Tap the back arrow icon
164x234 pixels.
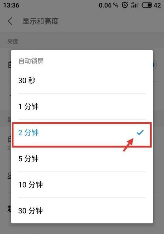pos(10,21)
